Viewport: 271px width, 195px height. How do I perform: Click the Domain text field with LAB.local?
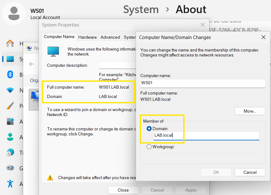[206, 136]
